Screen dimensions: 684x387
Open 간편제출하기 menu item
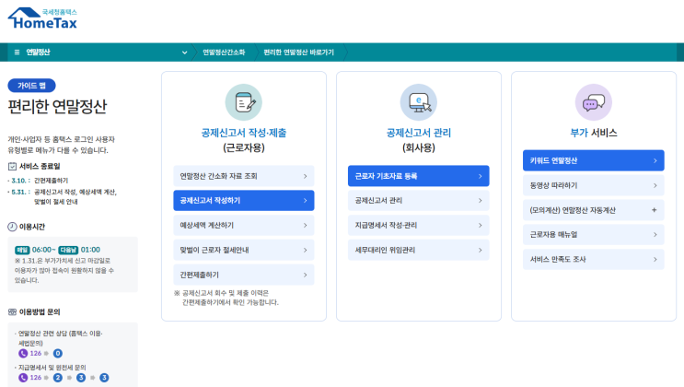pos(244,275)
